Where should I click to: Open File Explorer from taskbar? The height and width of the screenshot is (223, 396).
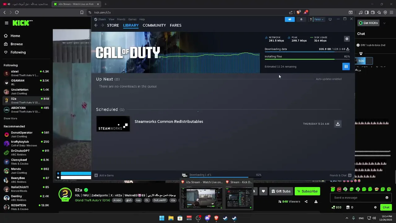(x=171, y=218)
